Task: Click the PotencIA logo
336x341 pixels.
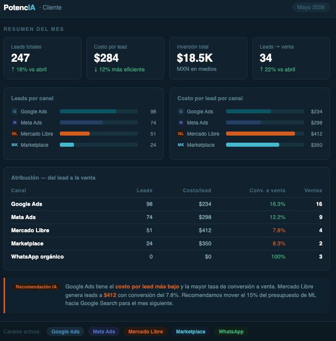Action: pyautogui.click(x=20, y=8)
